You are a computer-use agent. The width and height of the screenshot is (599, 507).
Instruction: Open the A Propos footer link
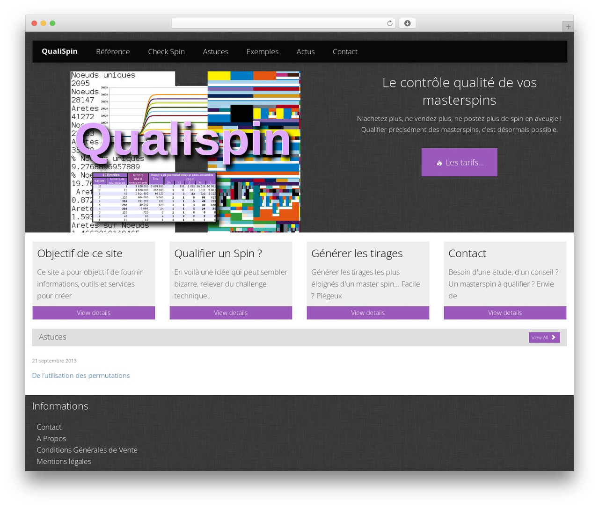51,438
